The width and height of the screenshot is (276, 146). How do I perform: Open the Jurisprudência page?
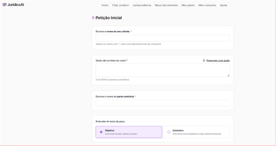[x=142, y=5]
